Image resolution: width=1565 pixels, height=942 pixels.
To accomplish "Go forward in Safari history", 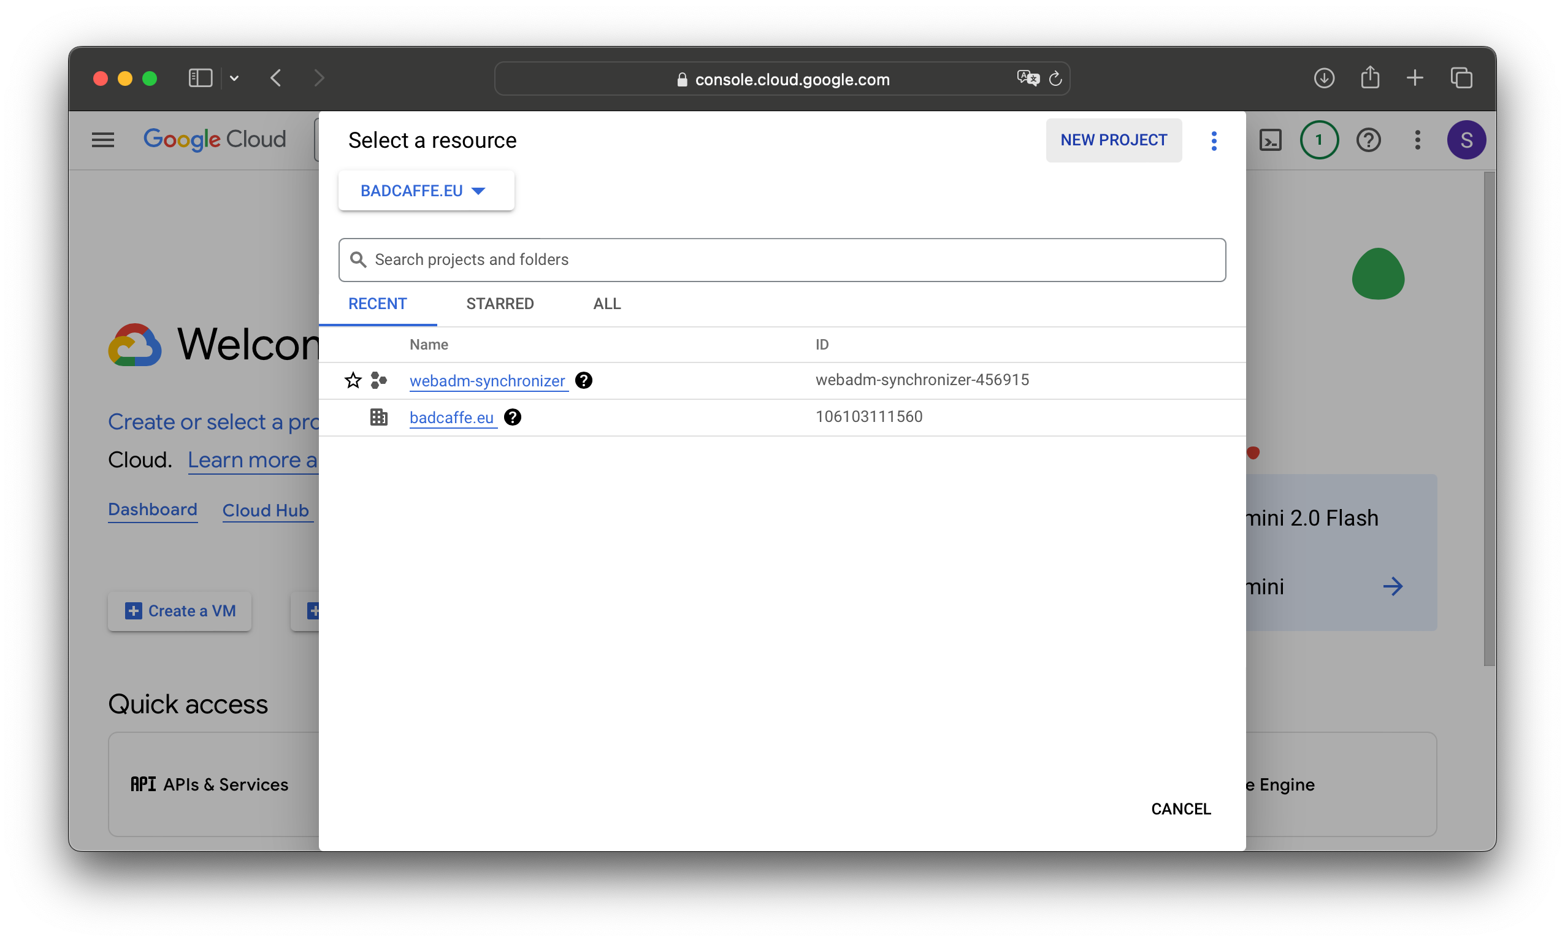I will tap(320, 78).
